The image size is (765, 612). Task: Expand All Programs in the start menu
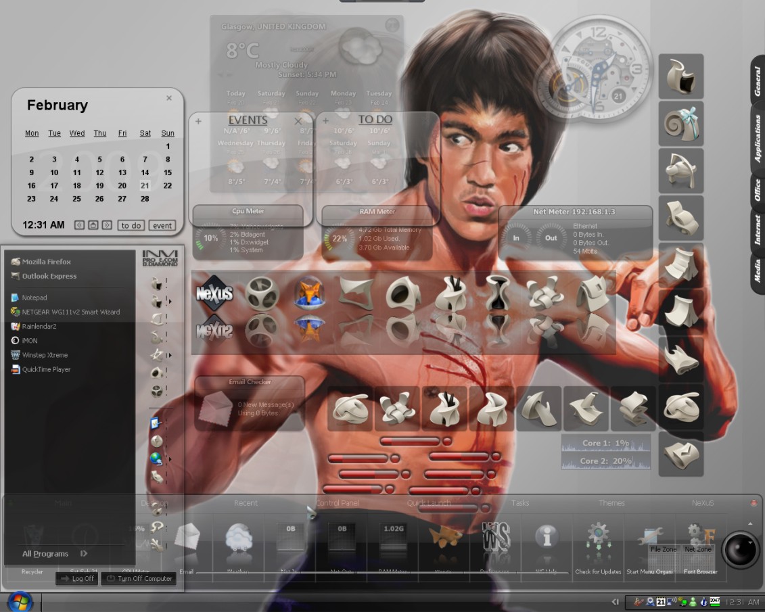(x=54, y=553)
